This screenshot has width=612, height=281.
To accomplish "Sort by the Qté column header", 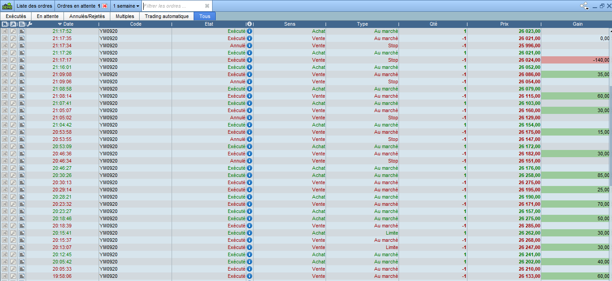I will (434, 24).
